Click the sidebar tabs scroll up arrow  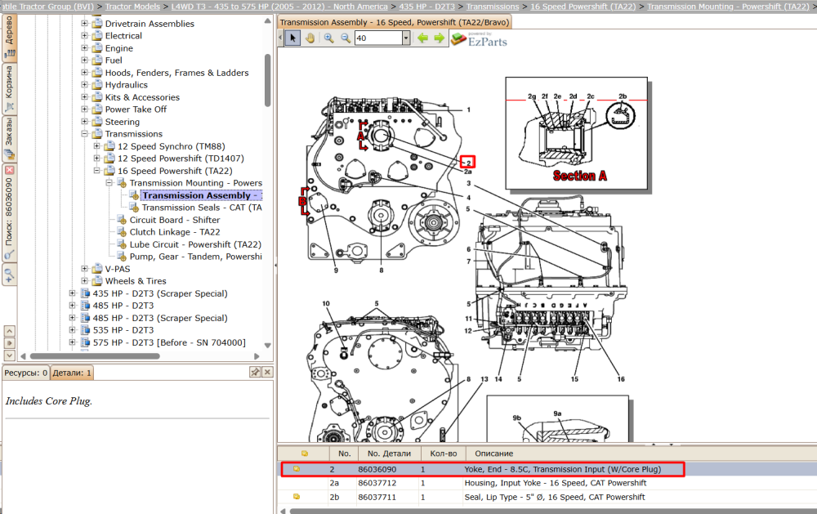point(9,331)
